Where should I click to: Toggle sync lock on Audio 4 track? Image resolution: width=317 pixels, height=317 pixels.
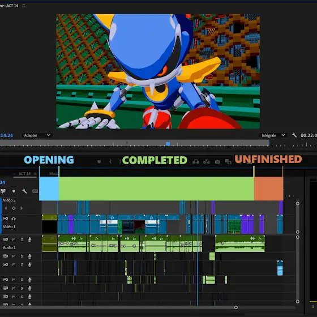coord(6,280)
